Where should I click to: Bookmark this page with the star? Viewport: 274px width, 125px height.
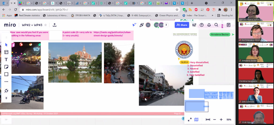177,10
